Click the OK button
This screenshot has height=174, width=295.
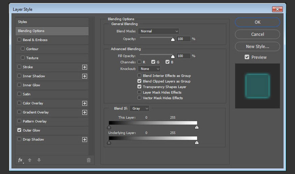257,22
